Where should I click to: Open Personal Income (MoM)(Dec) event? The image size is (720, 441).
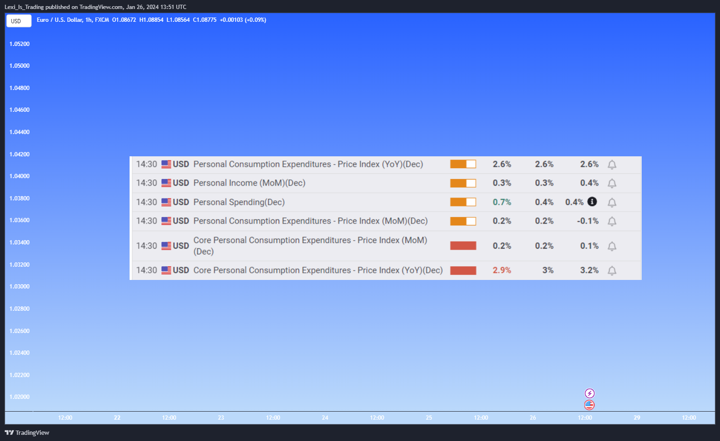(249, 183)
